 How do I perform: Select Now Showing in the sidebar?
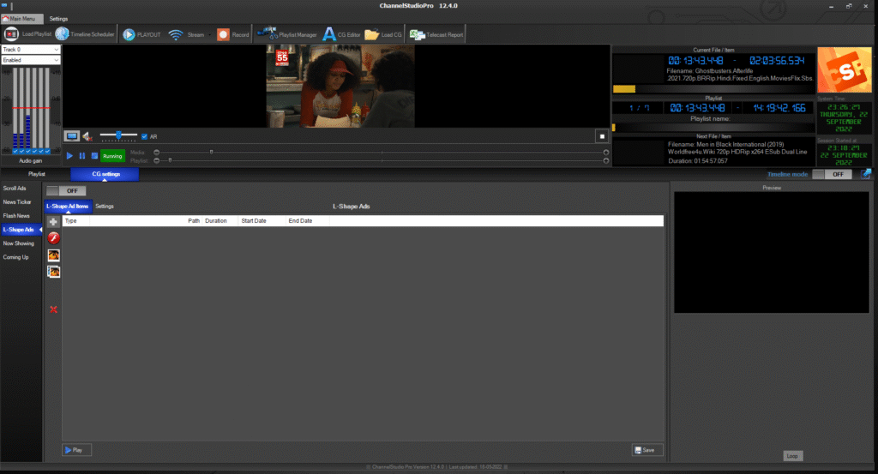(19, 243)
